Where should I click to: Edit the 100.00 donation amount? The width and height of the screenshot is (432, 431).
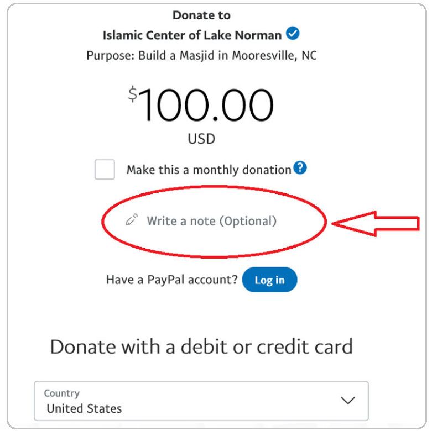pos(207,105)
